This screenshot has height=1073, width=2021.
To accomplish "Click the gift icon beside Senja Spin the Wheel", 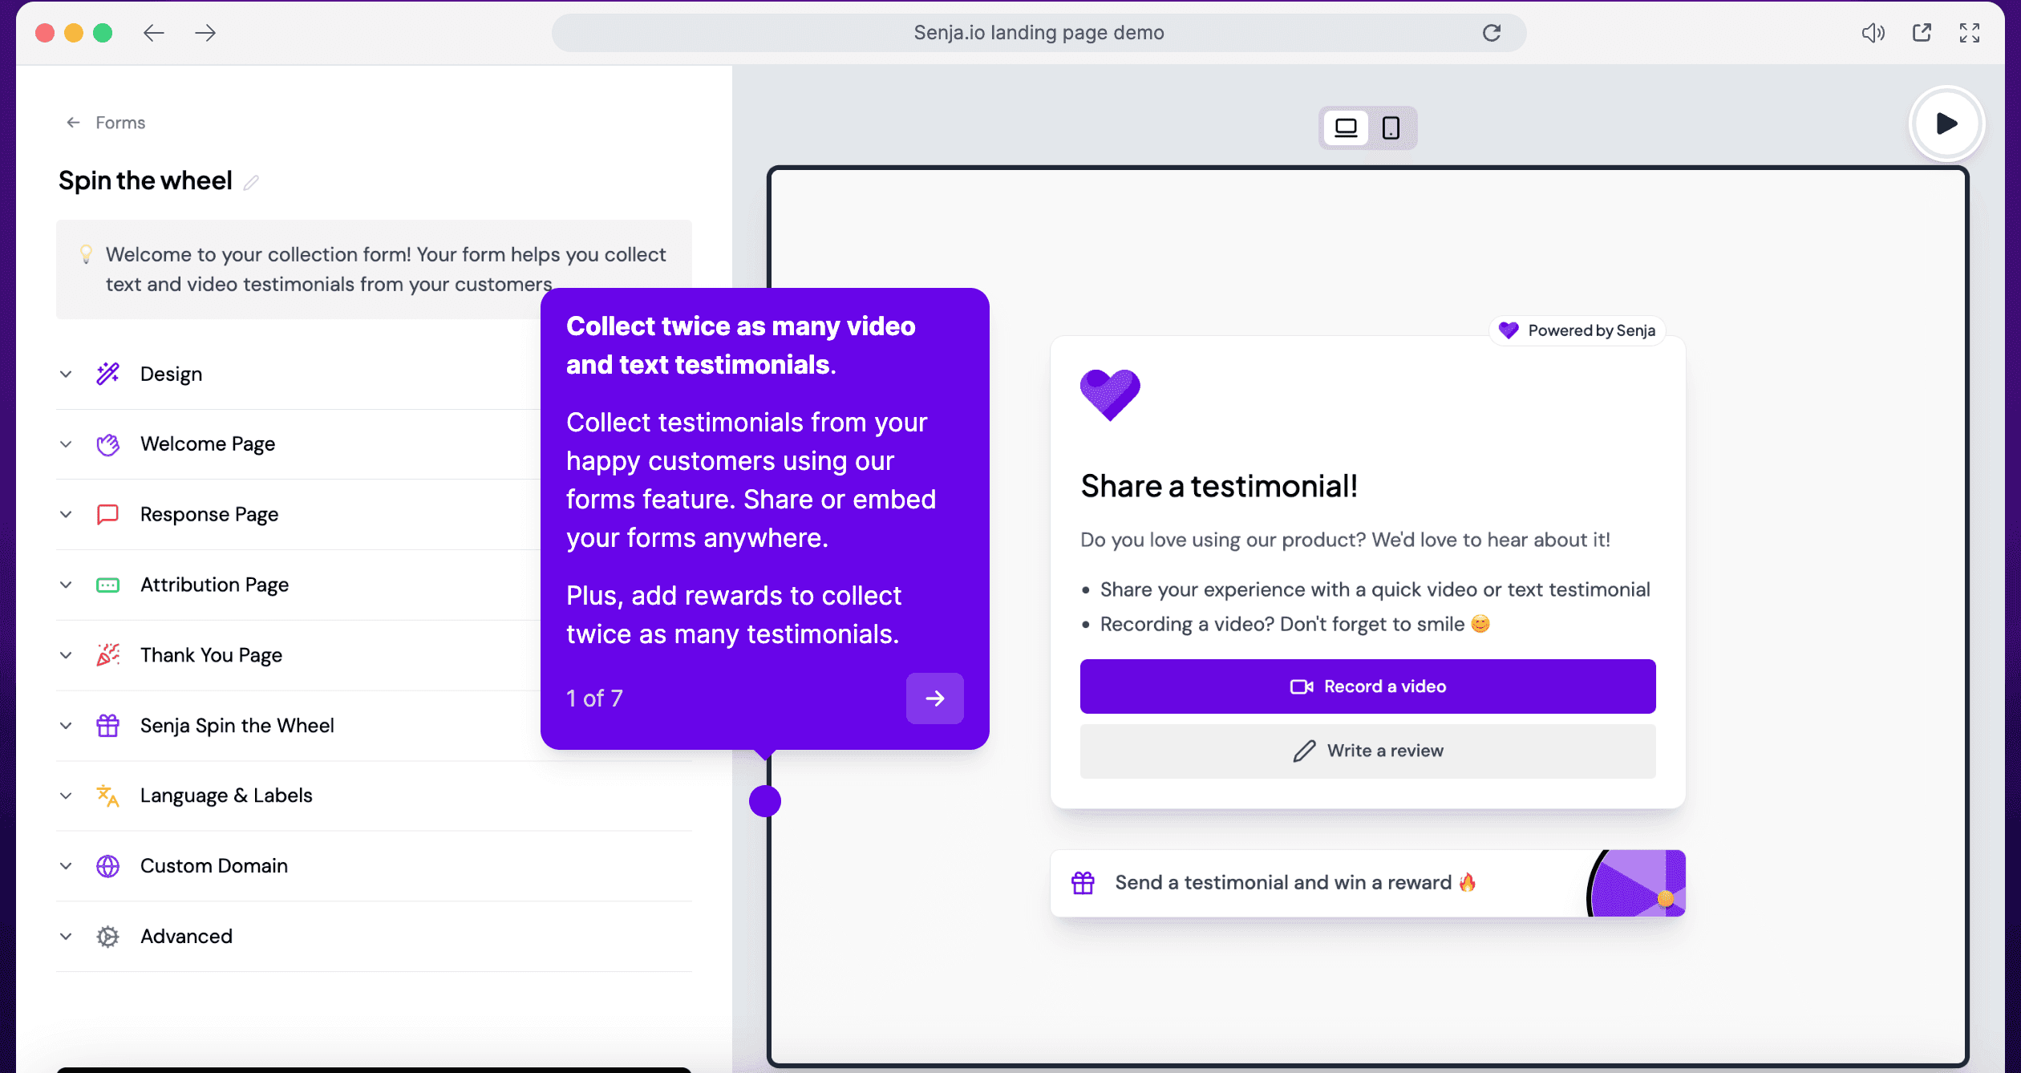I will pos(107,726).
